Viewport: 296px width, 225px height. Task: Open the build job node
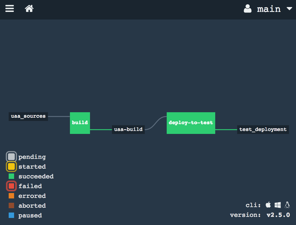(80, 123)
